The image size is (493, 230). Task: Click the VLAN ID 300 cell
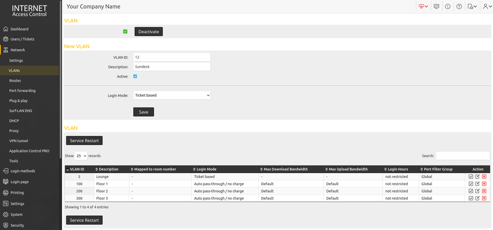(79, 198)
